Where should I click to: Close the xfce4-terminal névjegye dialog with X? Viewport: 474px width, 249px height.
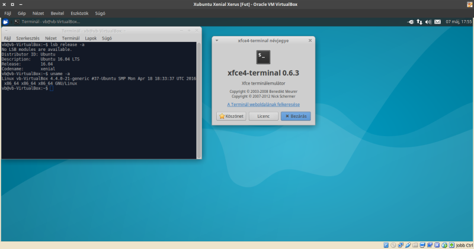310,40
